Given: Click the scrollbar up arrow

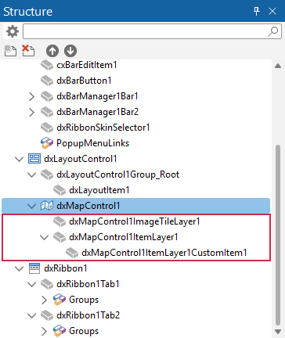Looking at the screenshot, I should 278,66.
